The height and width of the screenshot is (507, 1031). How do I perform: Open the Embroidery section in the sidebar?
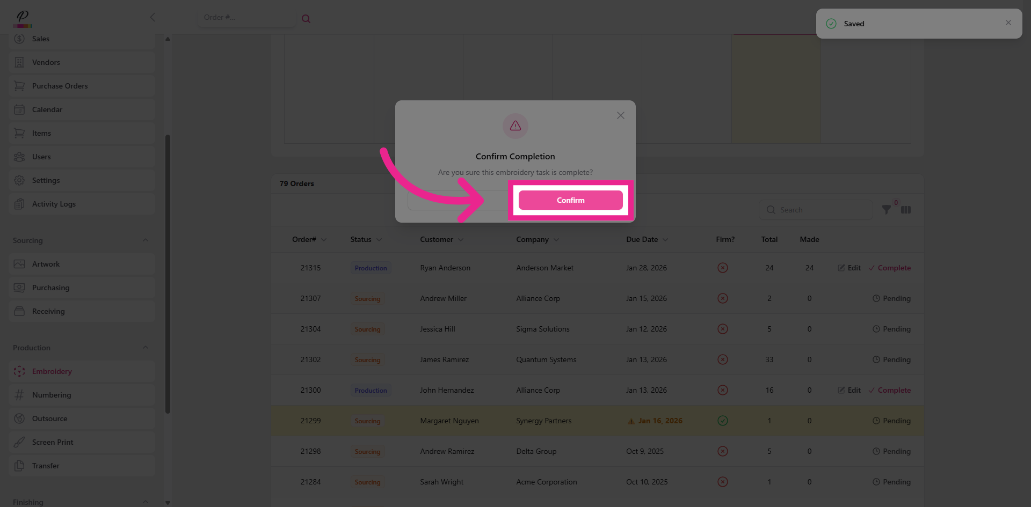tap(52, 371)
